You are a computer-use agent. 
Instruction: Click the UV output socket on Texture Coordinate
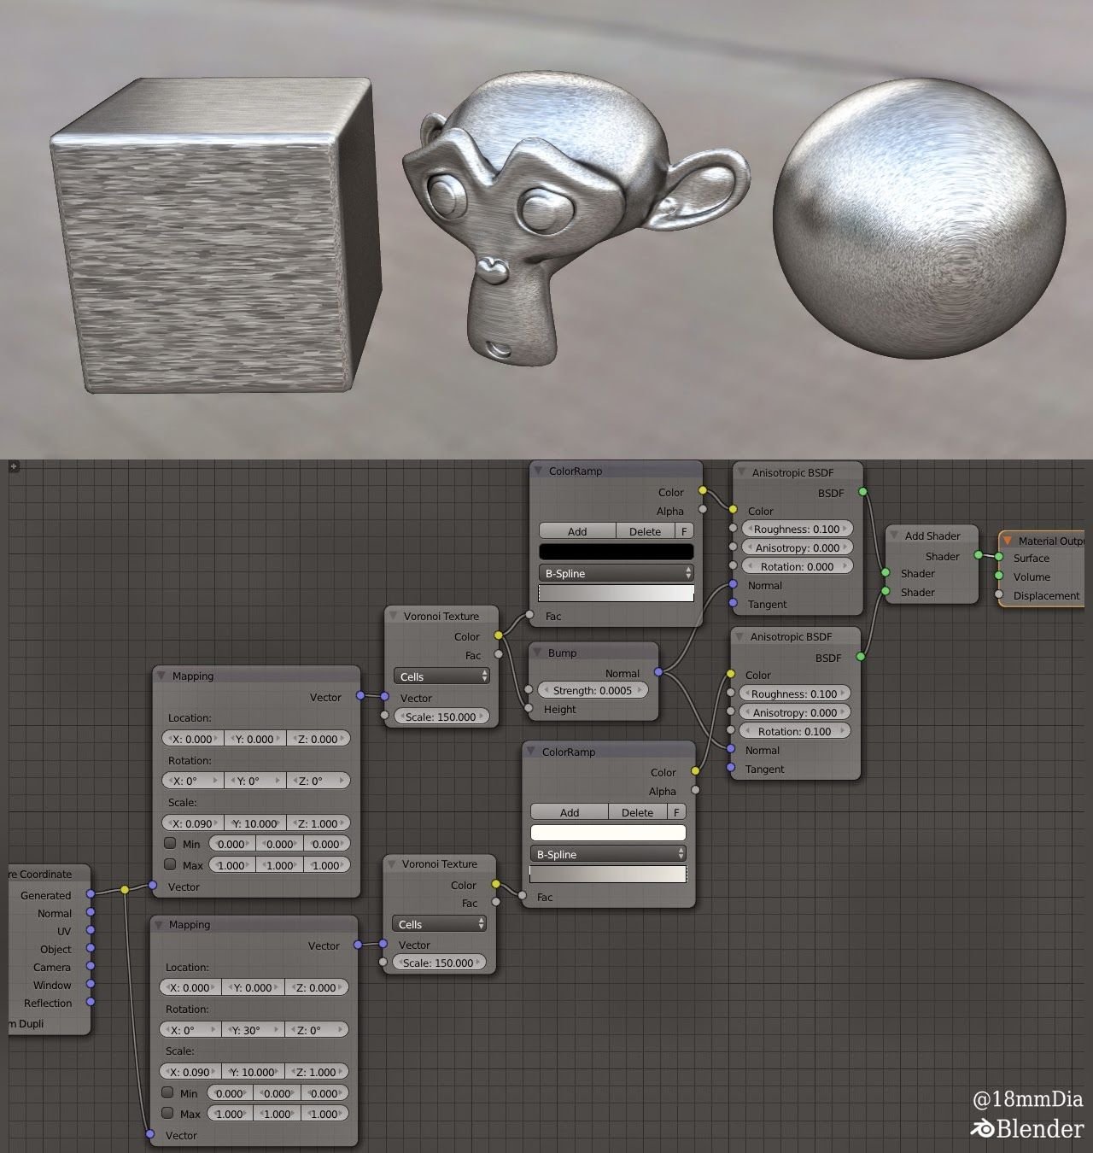click(x=91, y=931)
